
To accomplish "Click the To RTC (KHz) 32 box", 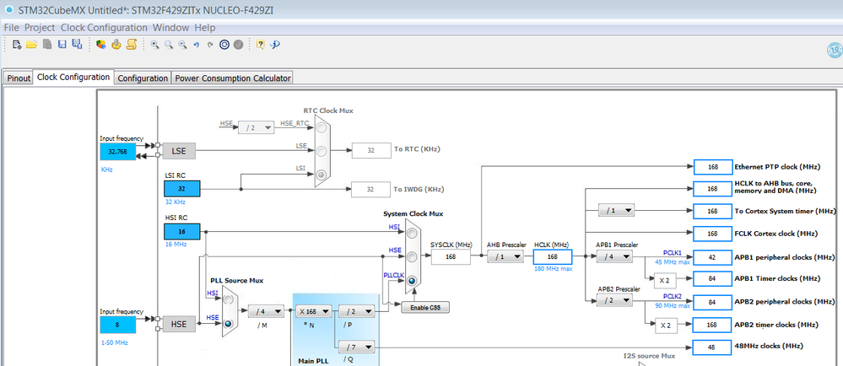I will [371, 150].
